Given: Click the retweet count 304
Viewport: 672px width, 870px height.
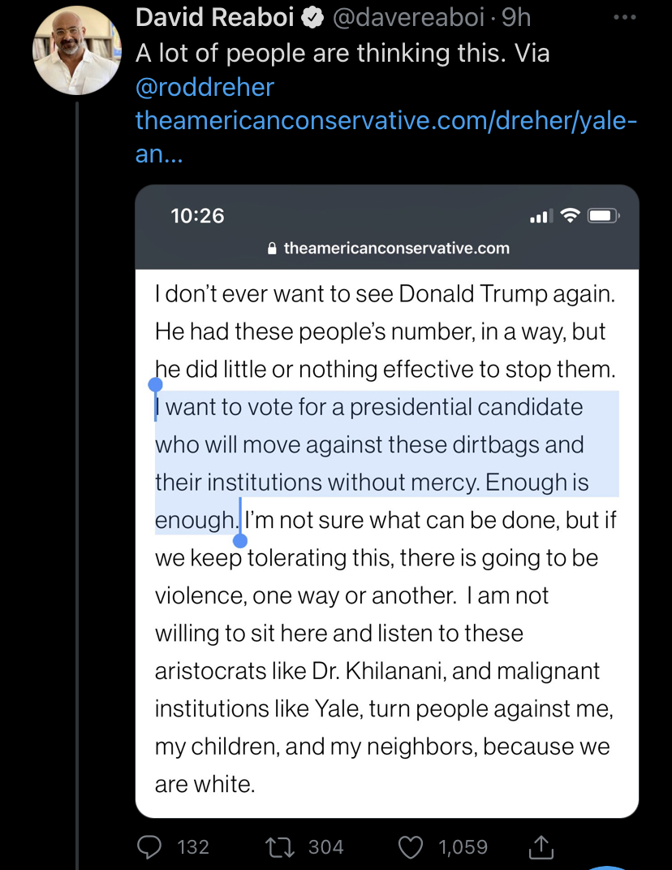Looking at the screenshot, I should (x=326, y=847).
